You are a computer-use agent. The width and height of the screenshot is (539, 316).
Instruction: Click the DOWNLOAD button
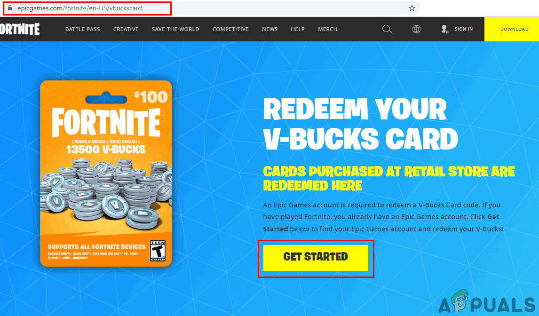coord(514,29)
